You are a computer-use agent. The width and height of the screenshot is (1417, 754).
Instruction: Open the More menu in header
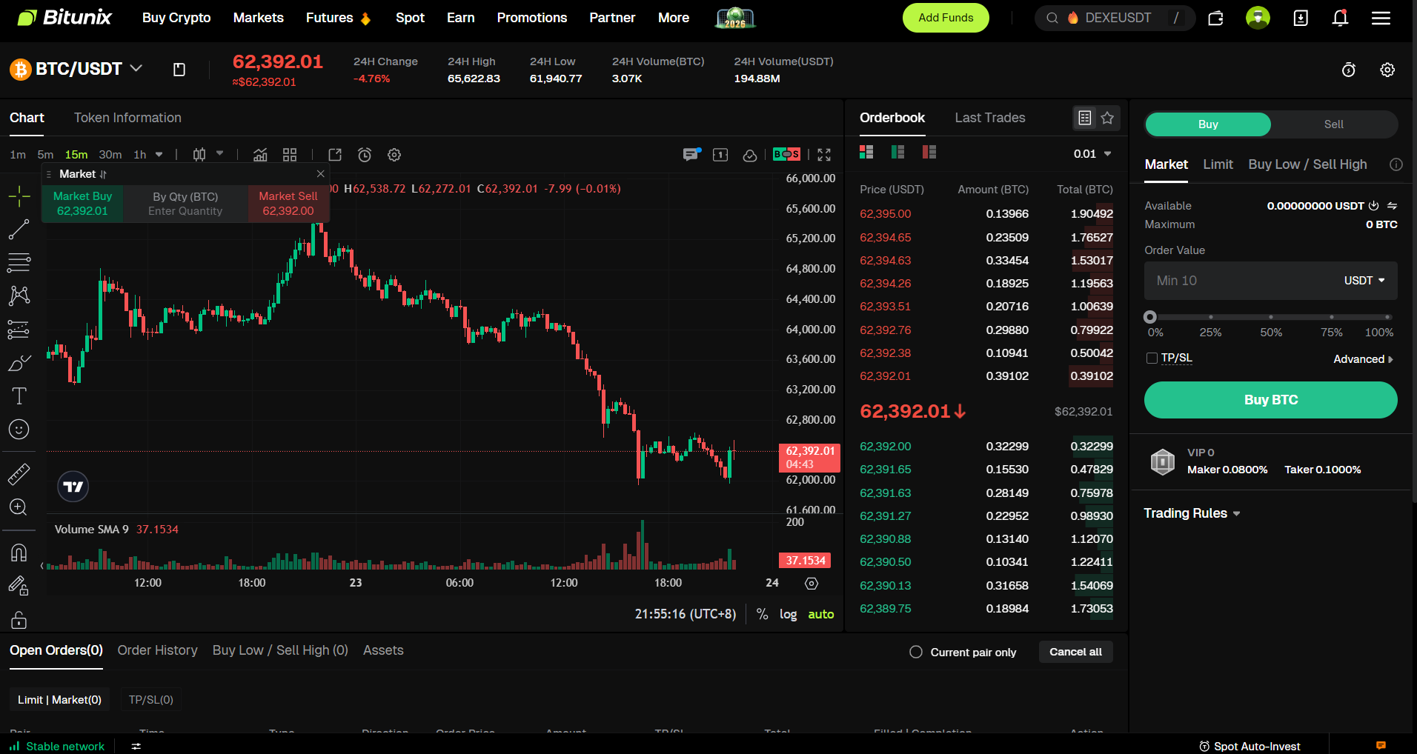coord(674,18)
